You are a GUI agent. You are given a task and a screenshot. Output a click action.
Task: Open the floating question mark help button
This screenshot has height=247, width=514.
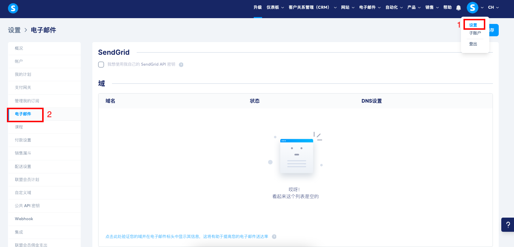click(508, 225)
